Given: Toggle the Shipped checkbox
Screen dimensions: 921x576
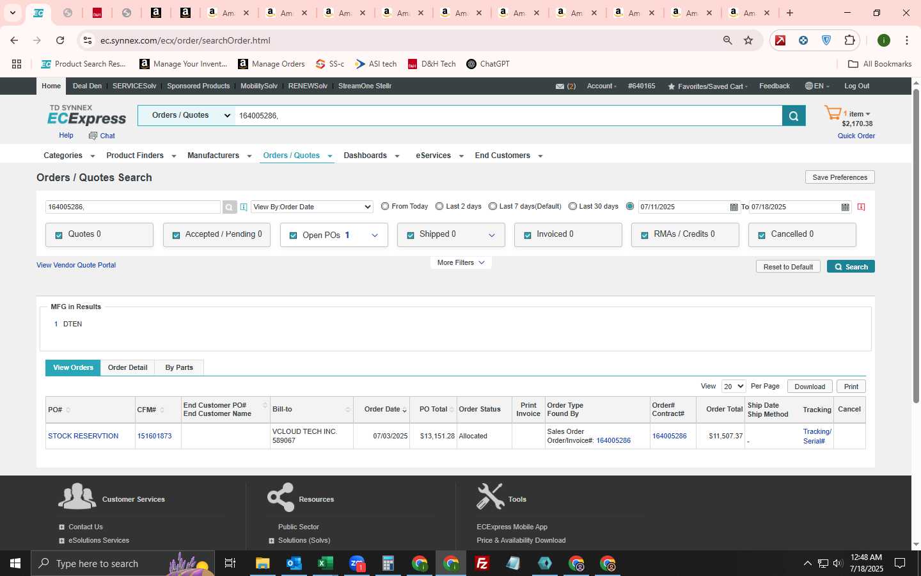Looking at the screenshot, I should point(410,235).
